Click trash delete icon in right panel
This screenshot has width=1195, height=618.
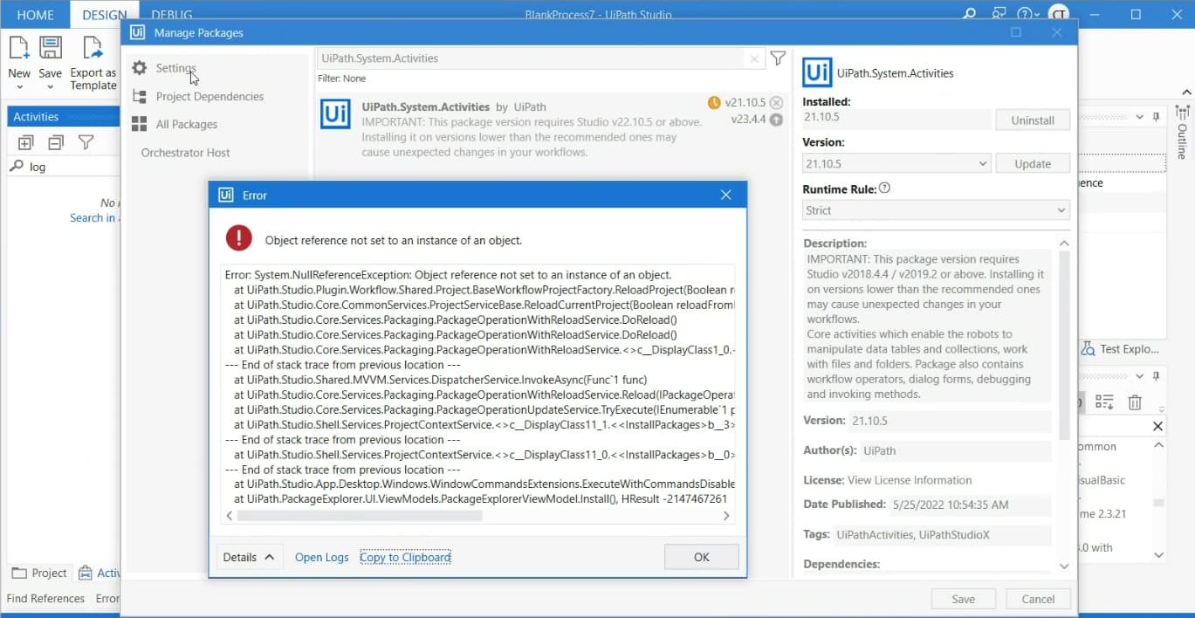click(x=1135, y=402)
